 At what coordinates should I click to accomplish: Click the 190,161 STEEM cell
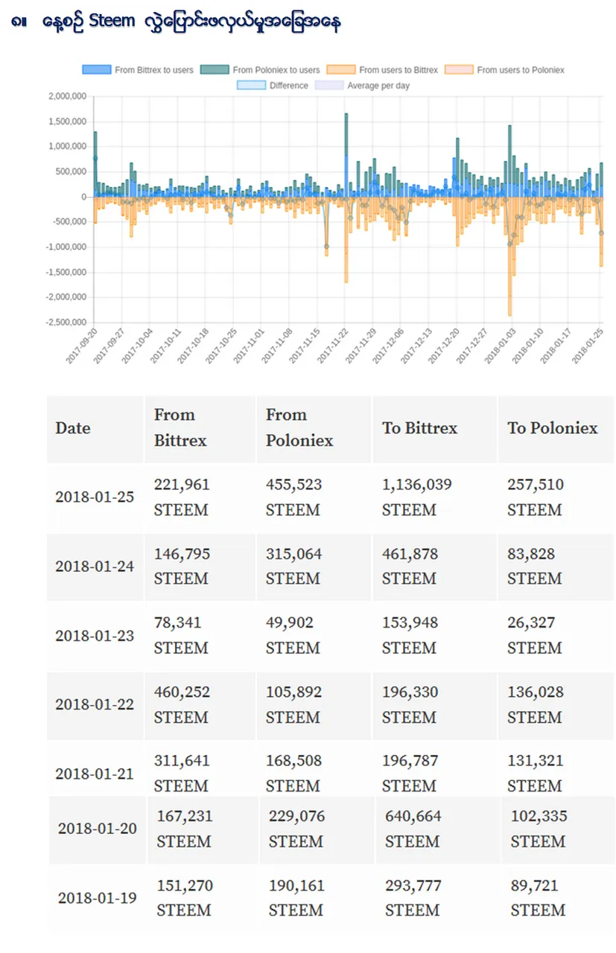317,899
